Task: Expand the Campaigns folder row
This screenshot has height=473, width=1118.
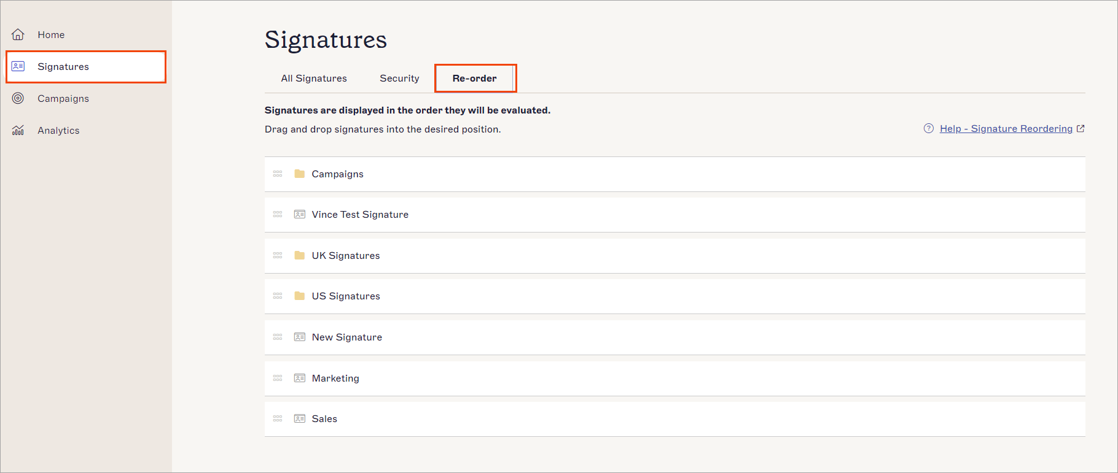Action: point(337,174)
